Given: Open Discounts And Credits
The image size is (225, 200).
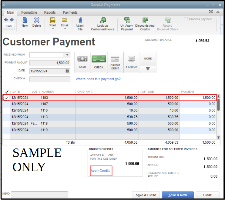Looking at the screenshot, I should (145, 21).
